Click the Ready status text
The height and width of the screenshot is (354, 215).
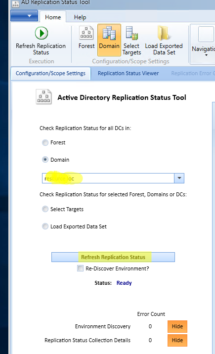pos(124,283)
